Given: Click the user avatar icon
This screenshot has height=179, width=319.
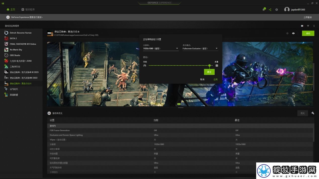Looking at the screenshot, I should pos(287,10).
